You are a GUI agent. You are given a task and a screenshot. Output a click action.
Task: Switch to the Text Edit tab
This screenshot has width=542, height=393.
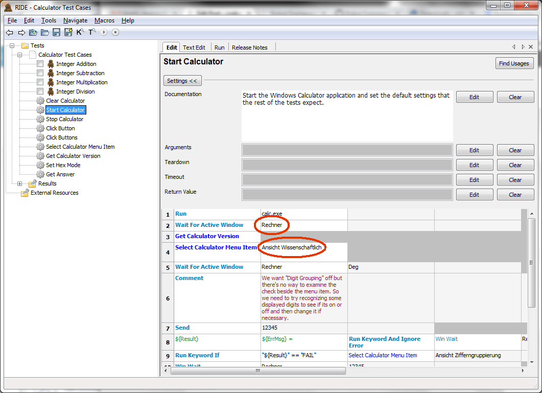coord(194,48)
